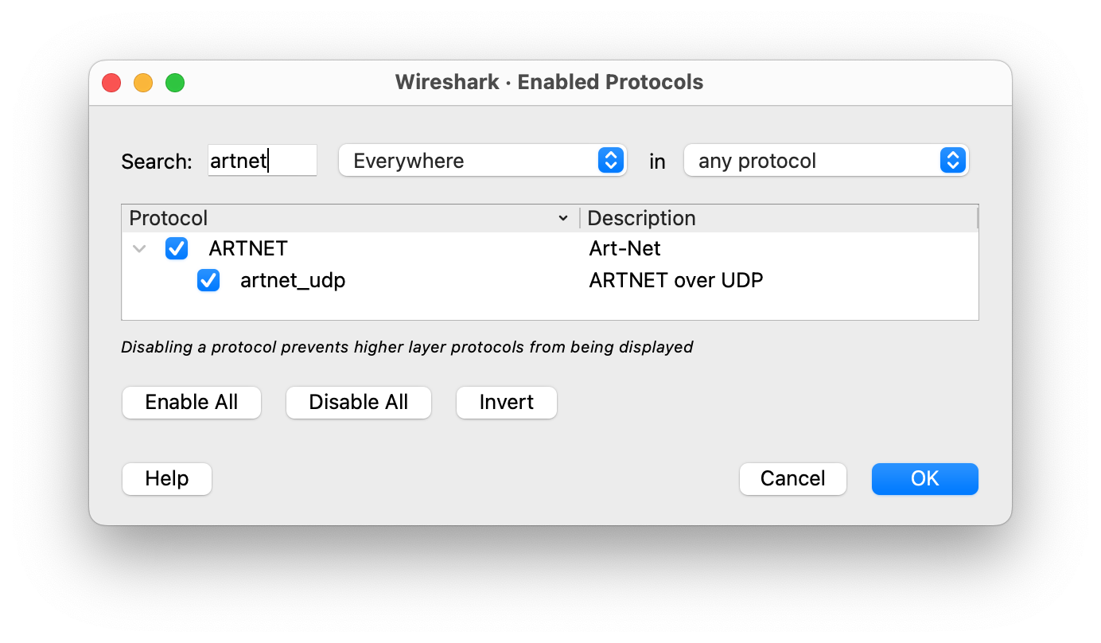
Task: Click the any protocol dropdown stepper arrows
Action: coord(951,160)
